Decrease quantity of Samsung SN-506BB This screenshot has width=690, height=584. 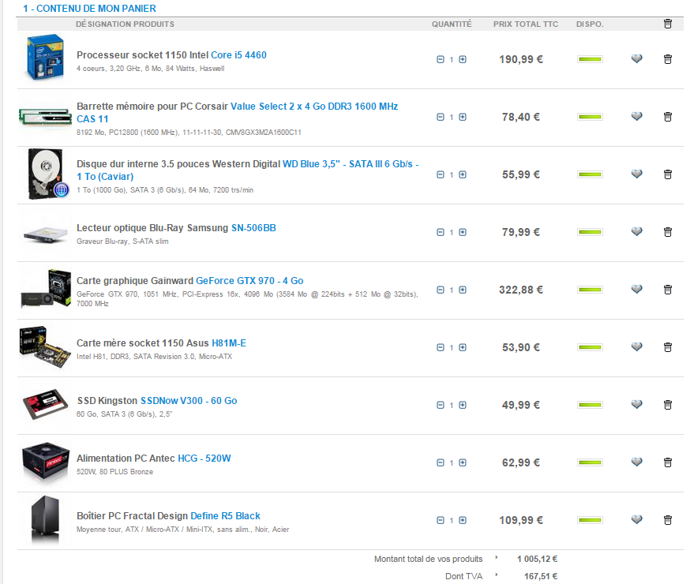(x=441, y=232)
